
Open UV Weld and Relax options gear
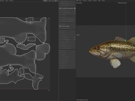click(x=75, y=13)
